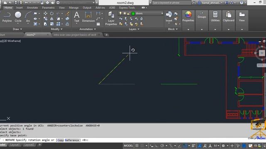This screenshot has height=149, width=266.
Task: Activate the Move tool in Modify panel
Action: click(45, 13)
